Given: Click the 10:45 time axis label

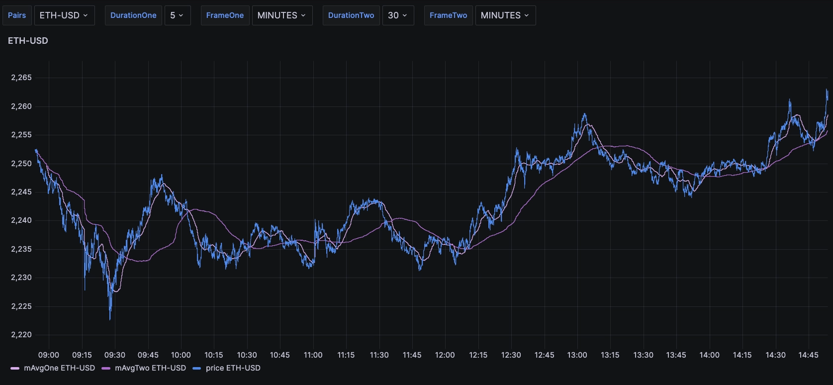Looking at the screenshot, I should pyautogui.click(x=280, y=355).
